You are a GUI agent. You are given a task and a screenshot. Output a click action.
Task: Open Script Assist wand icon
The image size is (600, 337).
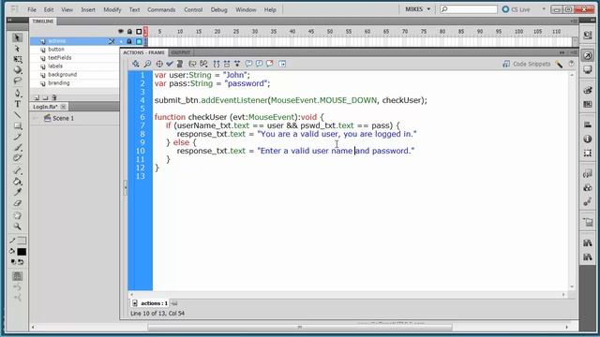point(559,65)
